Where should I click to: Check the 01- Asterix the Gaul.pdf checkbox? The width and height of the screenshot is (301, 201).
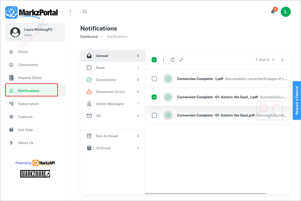154,115
